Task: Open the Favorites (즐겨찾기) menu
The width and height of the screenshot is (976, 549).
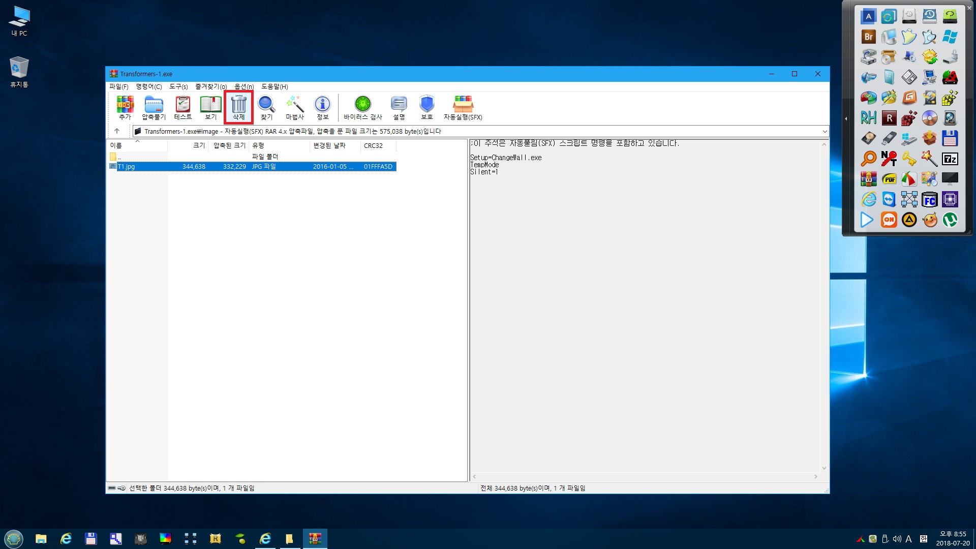Action: click(211, 86)
